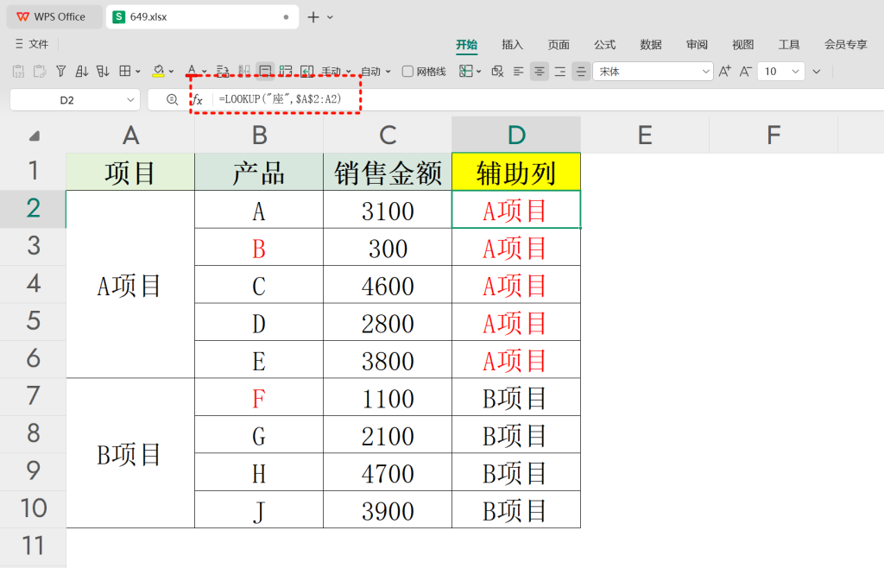Open font color dropdown arrow

205,72
